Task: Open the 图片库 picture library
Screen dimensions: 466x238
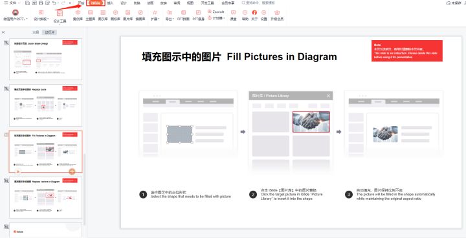Action: pos(128,15)
